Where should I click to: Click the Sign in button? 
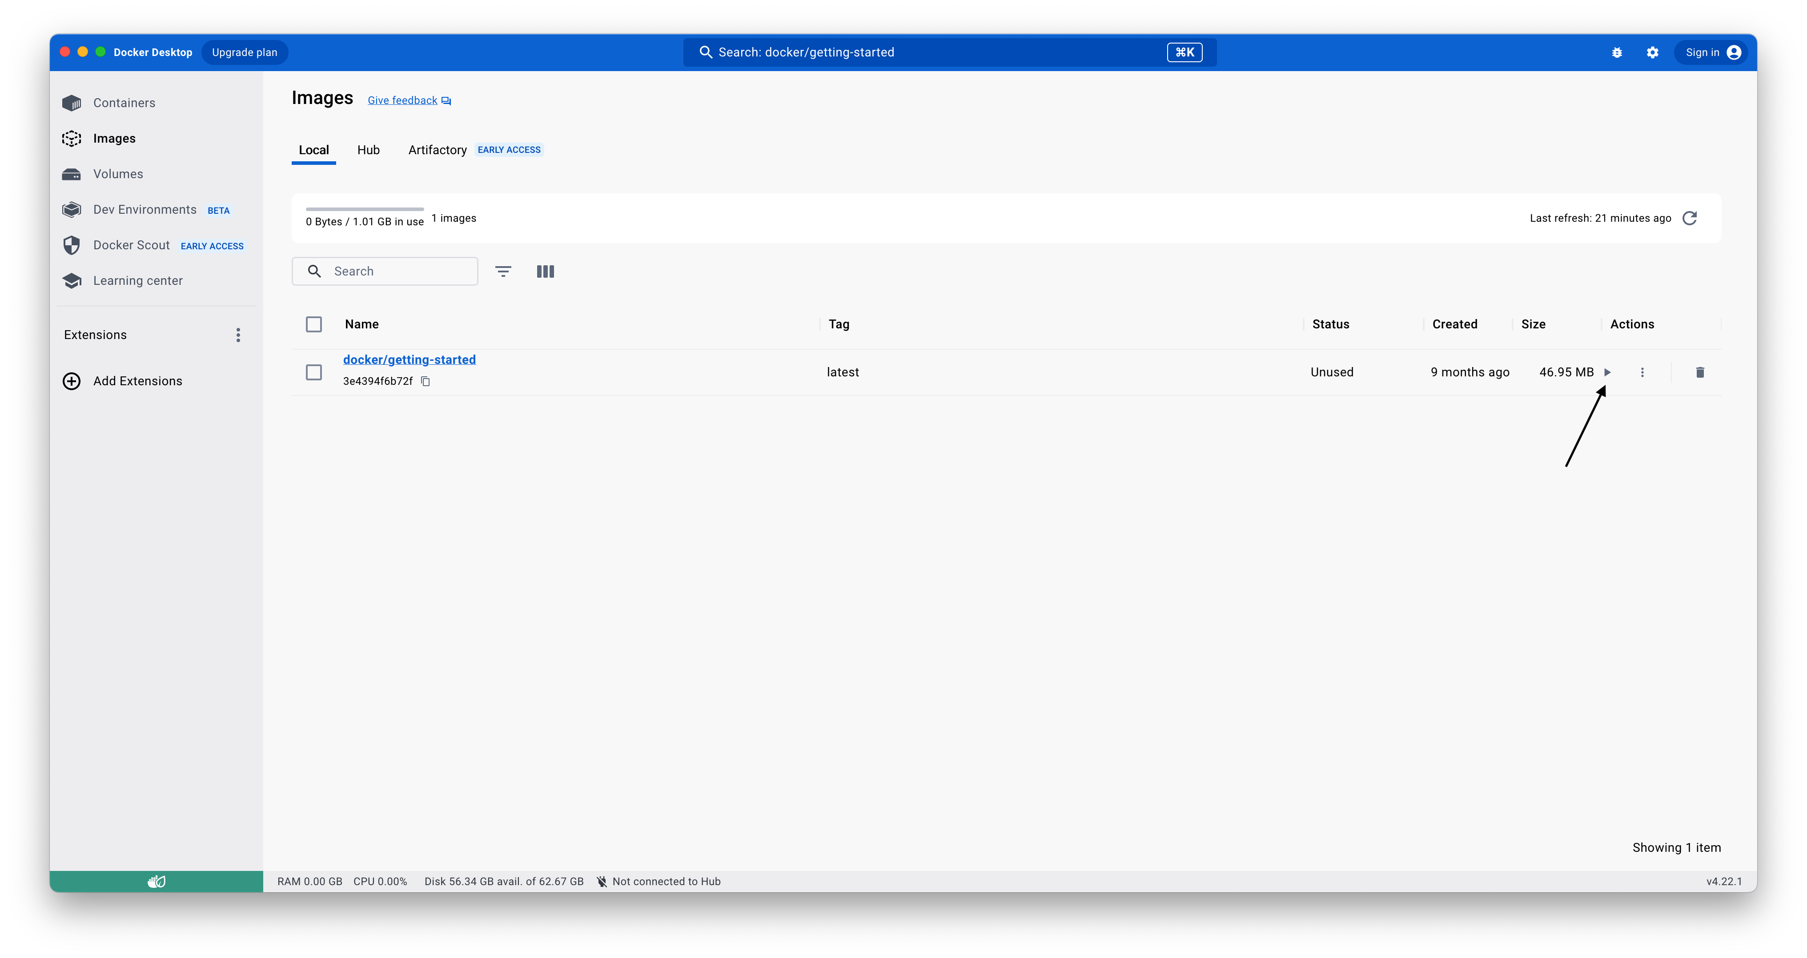pyautogui.click(x=1711, y=52)
